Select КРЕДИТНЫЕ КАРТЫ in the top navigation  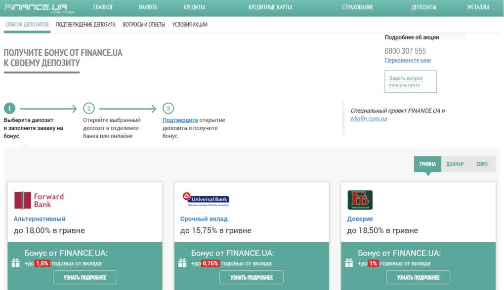[270, 7]
